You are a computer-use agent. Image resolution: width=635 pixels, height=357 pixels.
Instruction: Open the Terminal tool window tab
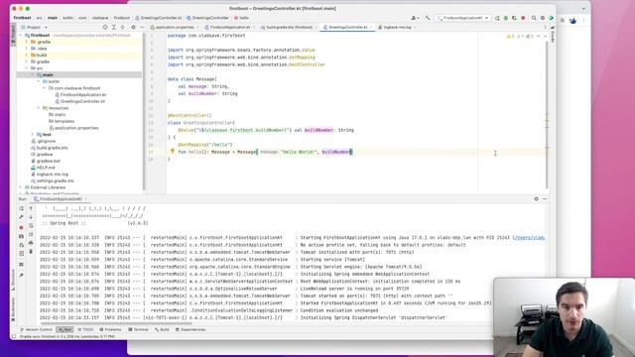(138, 329)
